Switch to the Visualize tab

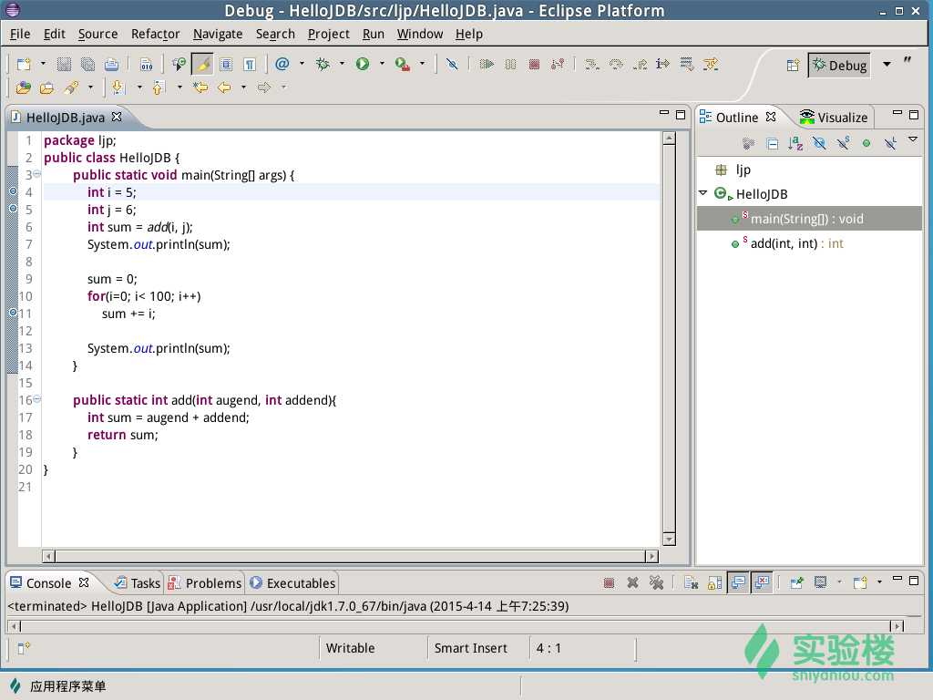click(835, 118)
